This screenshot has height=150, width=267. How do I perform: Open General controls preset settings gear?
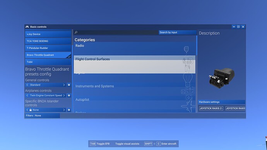pyautogui.click(x=69, y=85)
